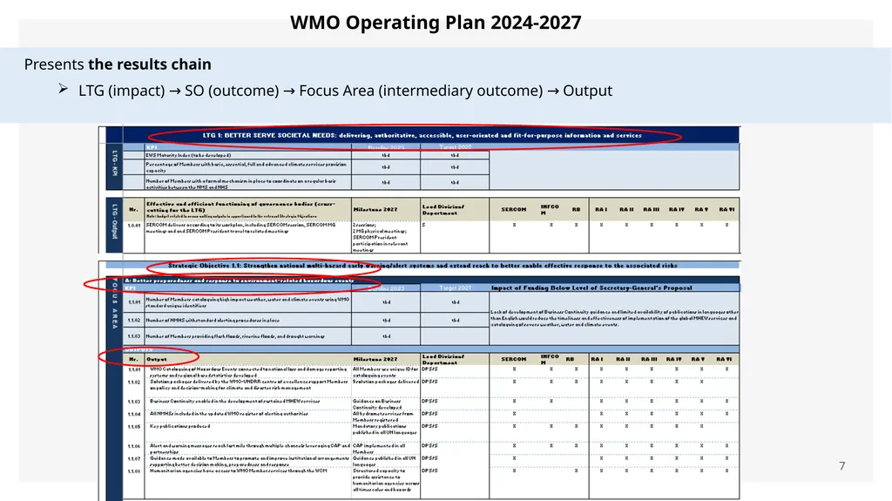The image size is (892, 501).
Task: Click "Impact of Funding Below Level of Secretary-General's Proposal"
Action: pos(591,288)
